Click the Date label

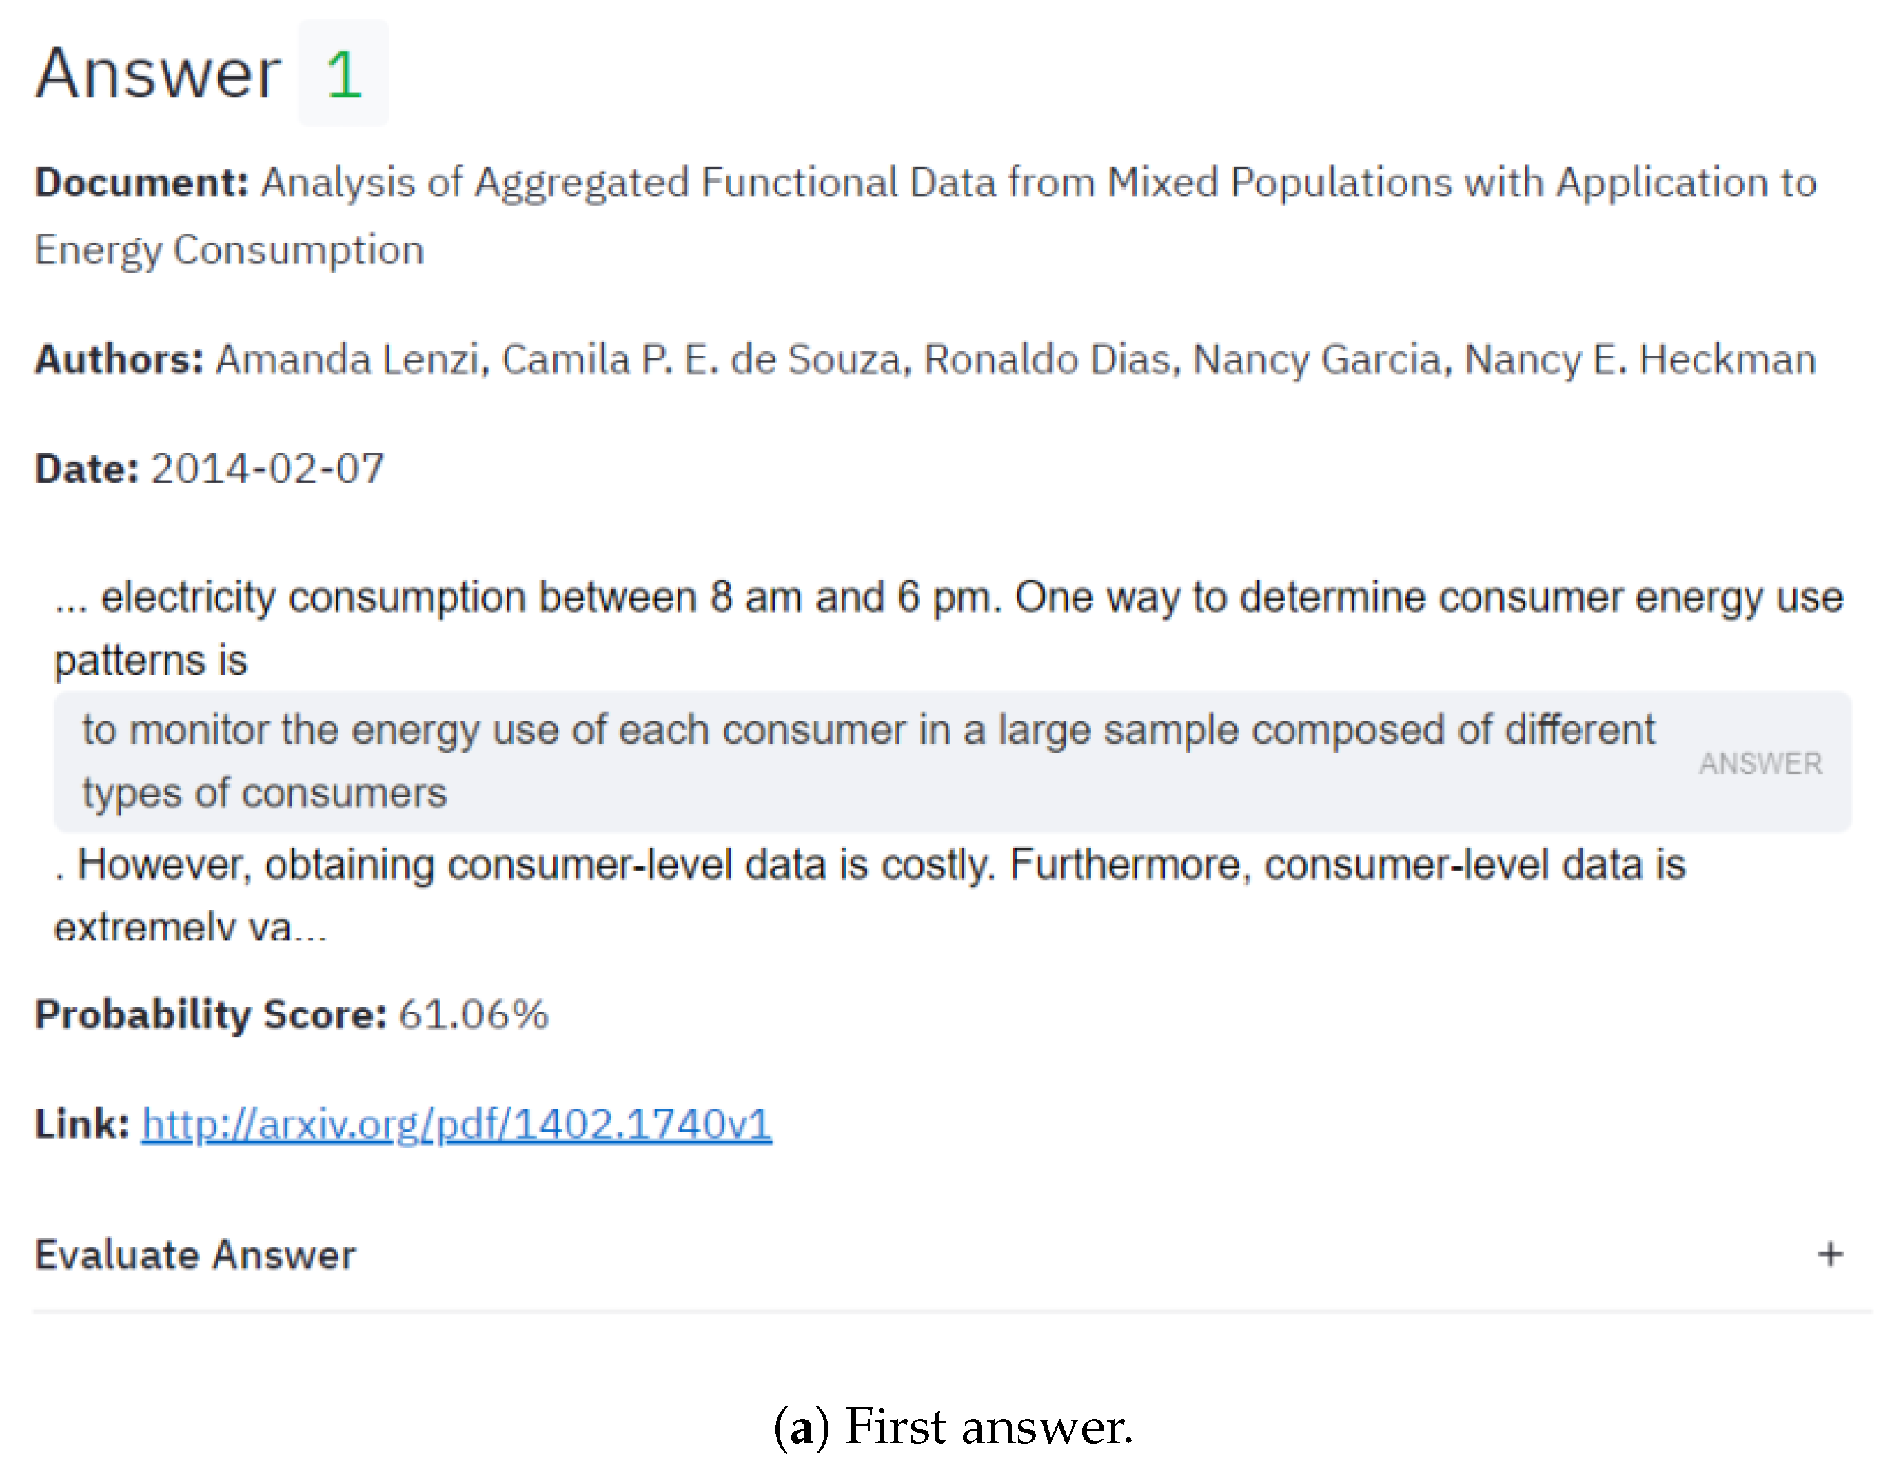click(86, 469)
